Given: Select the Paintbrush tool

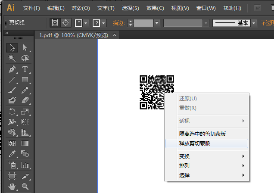Looking at the screenshot, I should point(12,90).
